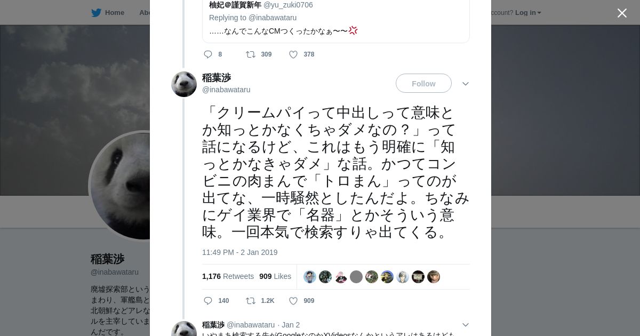640x336 pixels.
Task: Reply to the main tweet (140 replies)
Action: click(x=209, y=301)
